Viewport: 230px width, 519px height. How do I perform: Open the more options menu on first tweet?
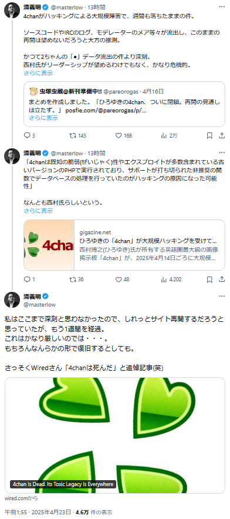coord(222,6)
